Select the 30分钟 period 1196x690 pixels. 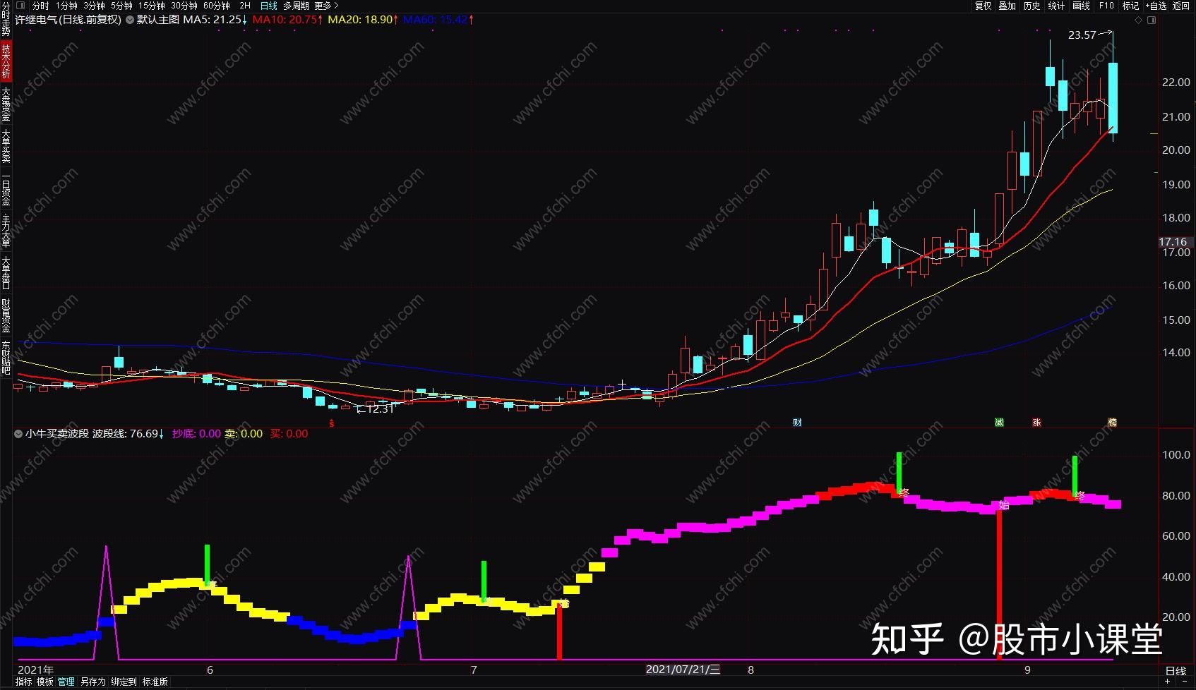[x=184, y=6]
